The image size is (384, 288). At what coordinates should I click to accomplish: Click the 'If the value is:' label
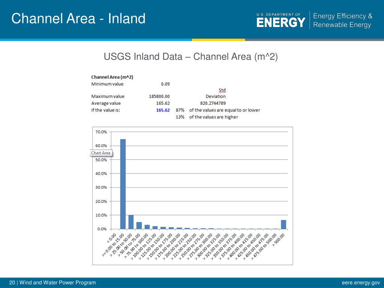click(105, 110)
